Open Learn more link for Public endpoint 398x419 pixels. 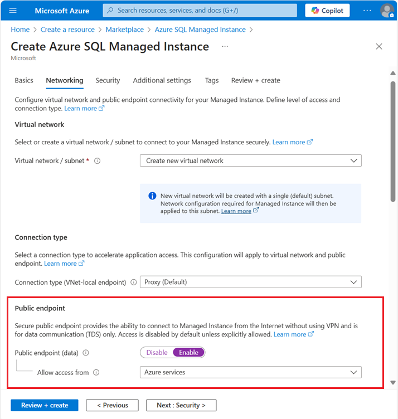coord(293,334)
